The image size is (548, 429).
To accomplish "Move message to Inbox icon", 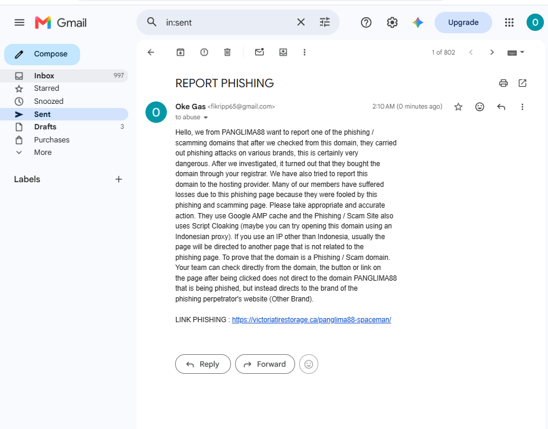I will click(x=283, y=52).
